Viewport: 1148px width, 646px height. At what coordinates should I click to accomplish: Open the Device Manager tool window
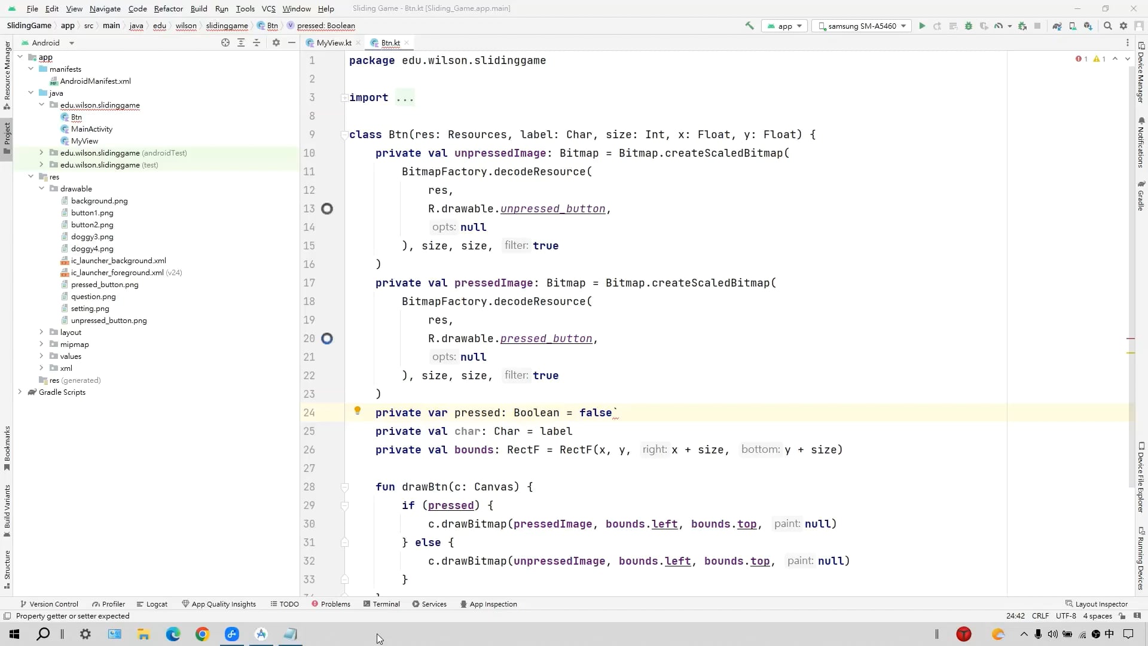[1141, 72]
